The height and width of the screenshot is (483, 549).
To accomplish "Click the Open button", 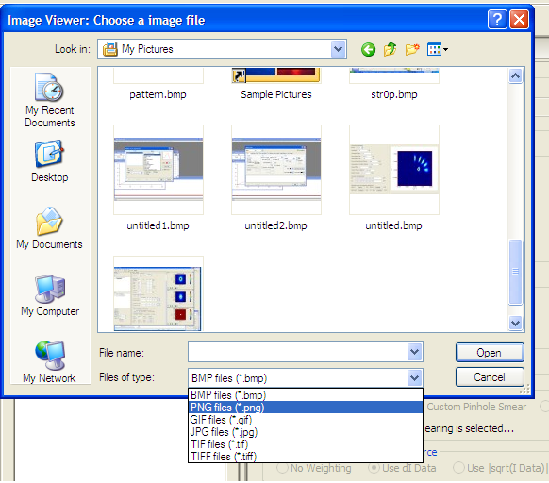I will (490, 353).
